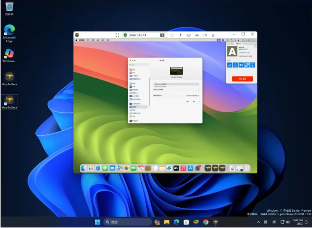Click the Apple menu in macOS menu bar
312x228 pixels.
(x=76, y=40)
